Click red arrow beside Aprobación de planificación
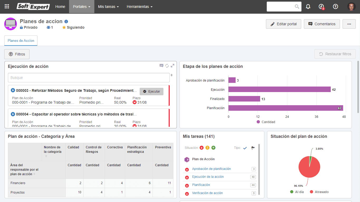 point(187,169)
